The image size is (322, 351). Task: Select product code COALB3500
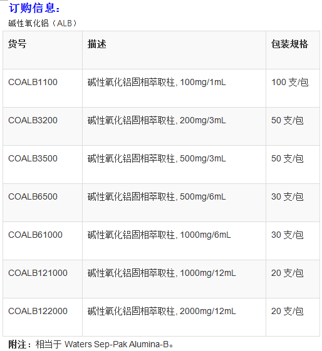[x=33, y=158]
